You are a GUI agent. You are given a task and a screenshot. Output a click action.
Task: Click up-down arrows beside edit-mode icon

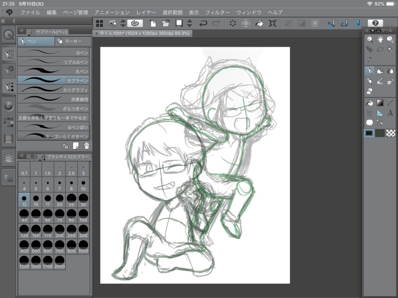coord(123,23)
